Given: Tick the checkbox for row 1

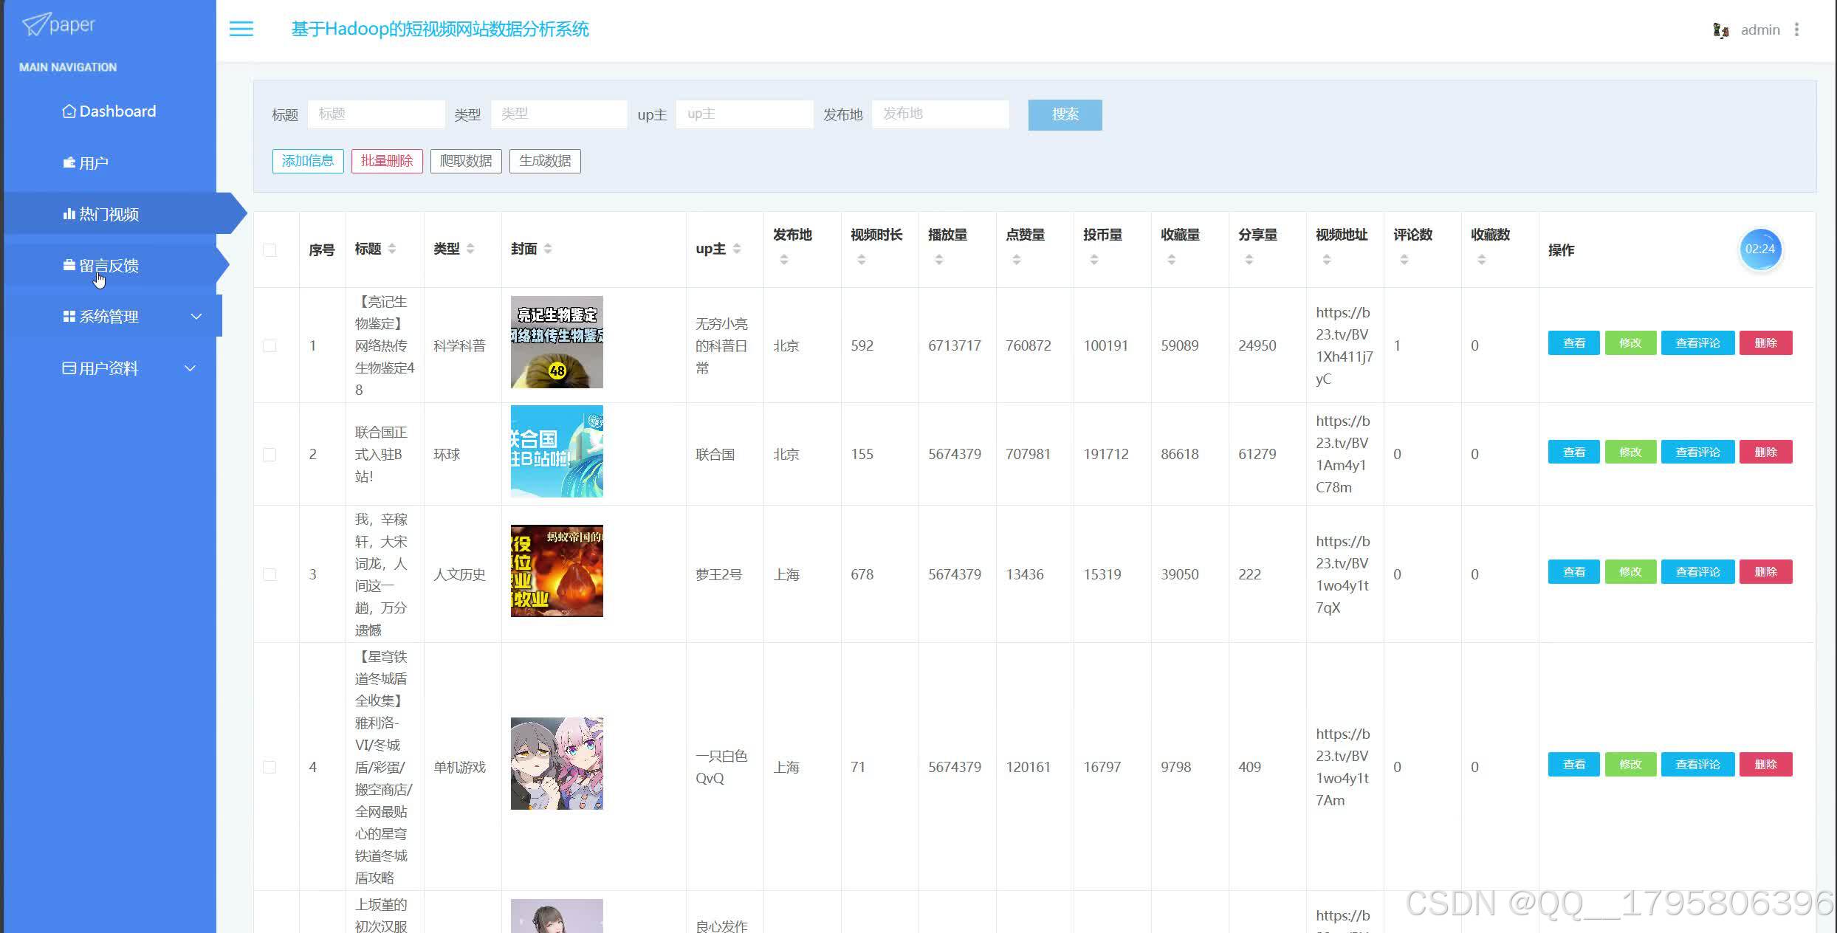Looking at the screenshot, I should point(269,345).
